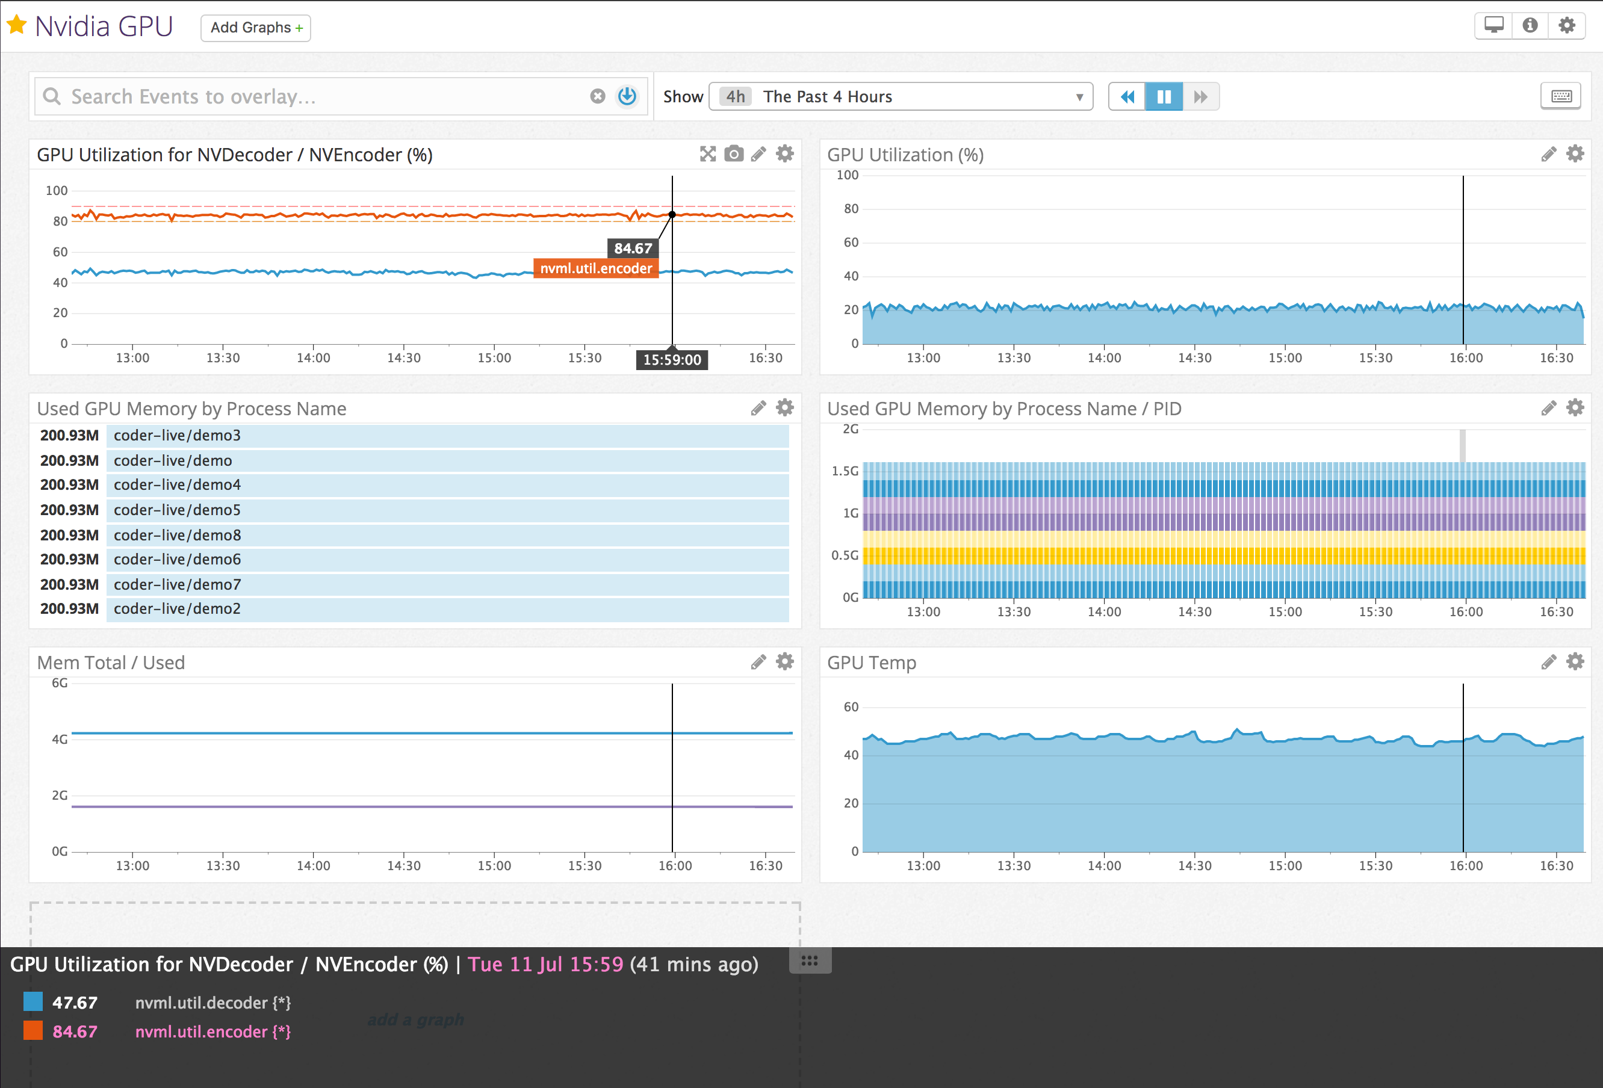Step back in time with the rewind button
This screenshot has width=1603, height=1088.
(1127, 96)
